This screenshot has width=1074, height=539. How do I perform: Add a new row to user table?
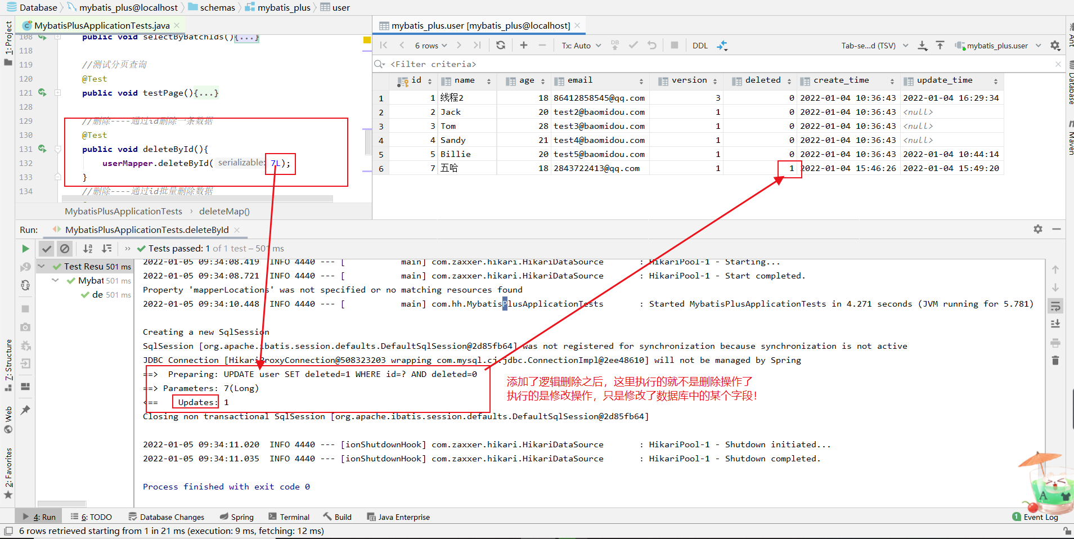point(524,46)
